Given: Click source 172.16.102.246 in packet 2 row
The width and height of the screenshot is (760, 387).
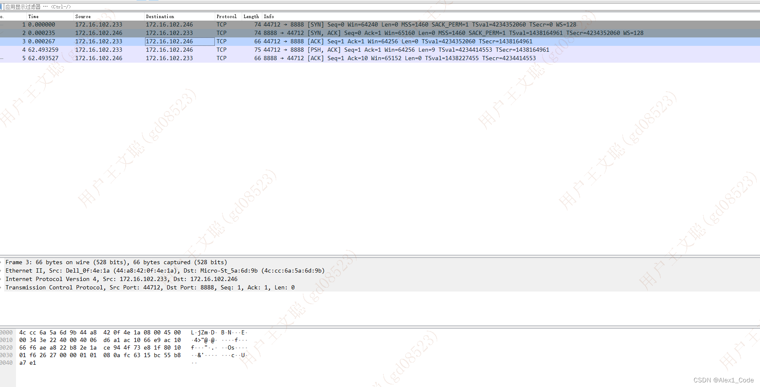Looking at the screenshot, I should coord(99,33).
